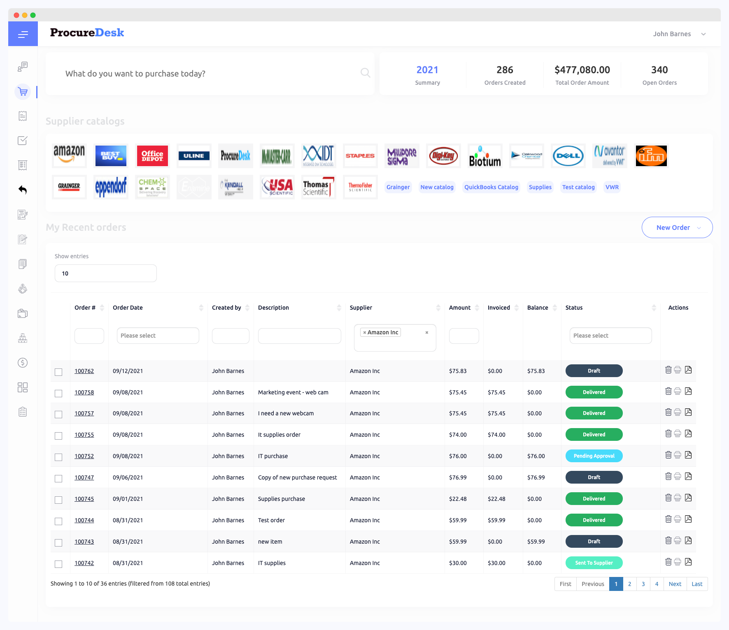Go to Next page of entries

tap(675, 584)
